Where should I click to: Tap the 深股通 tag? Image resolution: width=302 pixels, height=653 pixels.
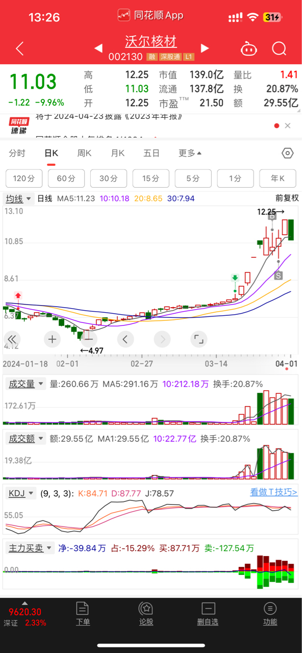click(170, 57)
